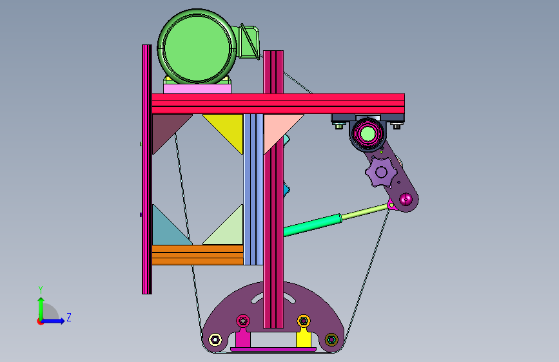The height and width of the screenshot is (362, 559).
Task: Click the red origin of axis triad
Action: pyautogui.click(x=40, y=321)
